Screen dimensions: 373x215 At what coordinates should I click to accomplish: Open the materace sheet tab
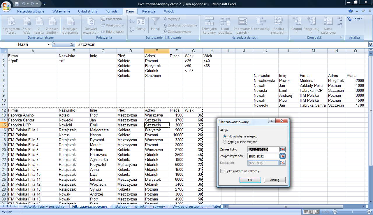pos(120,207)
